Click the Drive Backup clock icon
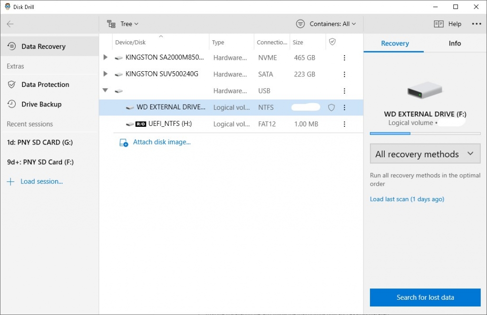Image resolution: width=487 pixels, height=315 pixels. coord(11,104)
